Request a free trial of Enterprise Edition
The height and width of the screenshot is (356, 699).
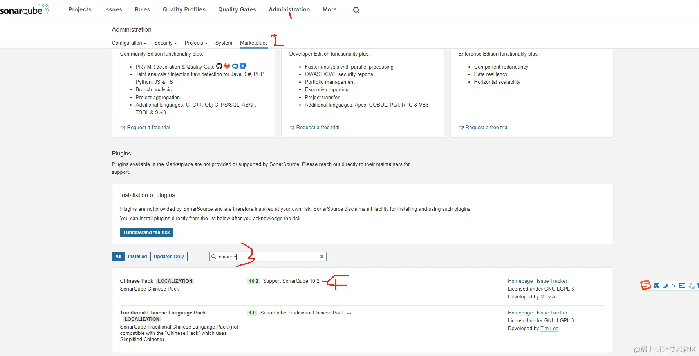click(314, 128)
